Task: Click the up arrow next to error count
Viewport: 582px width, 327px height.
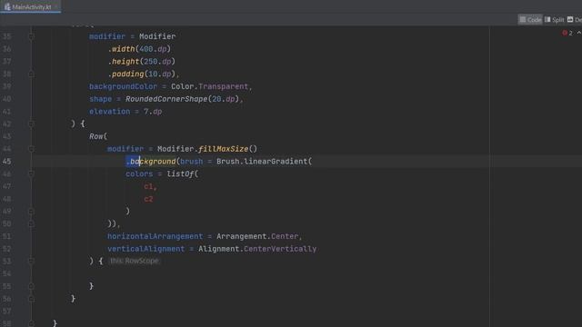Action: click(x=578, y=33)
